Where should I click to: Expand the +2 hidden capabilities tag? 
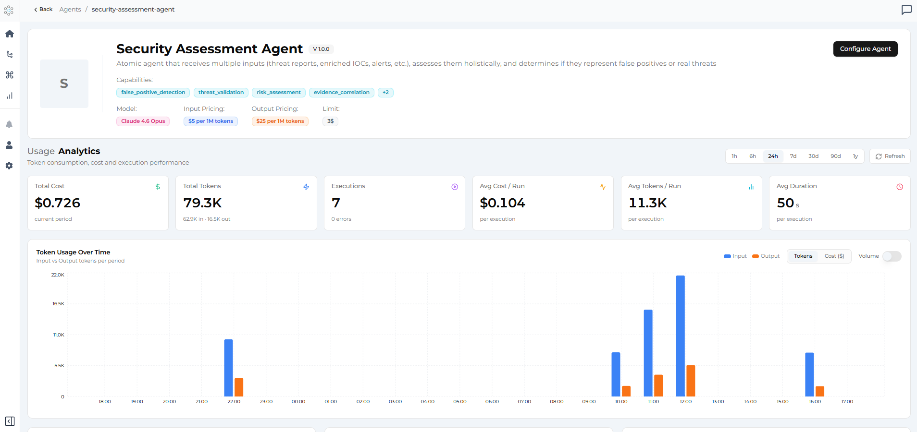pyautogui.click(x=385, y=93)
